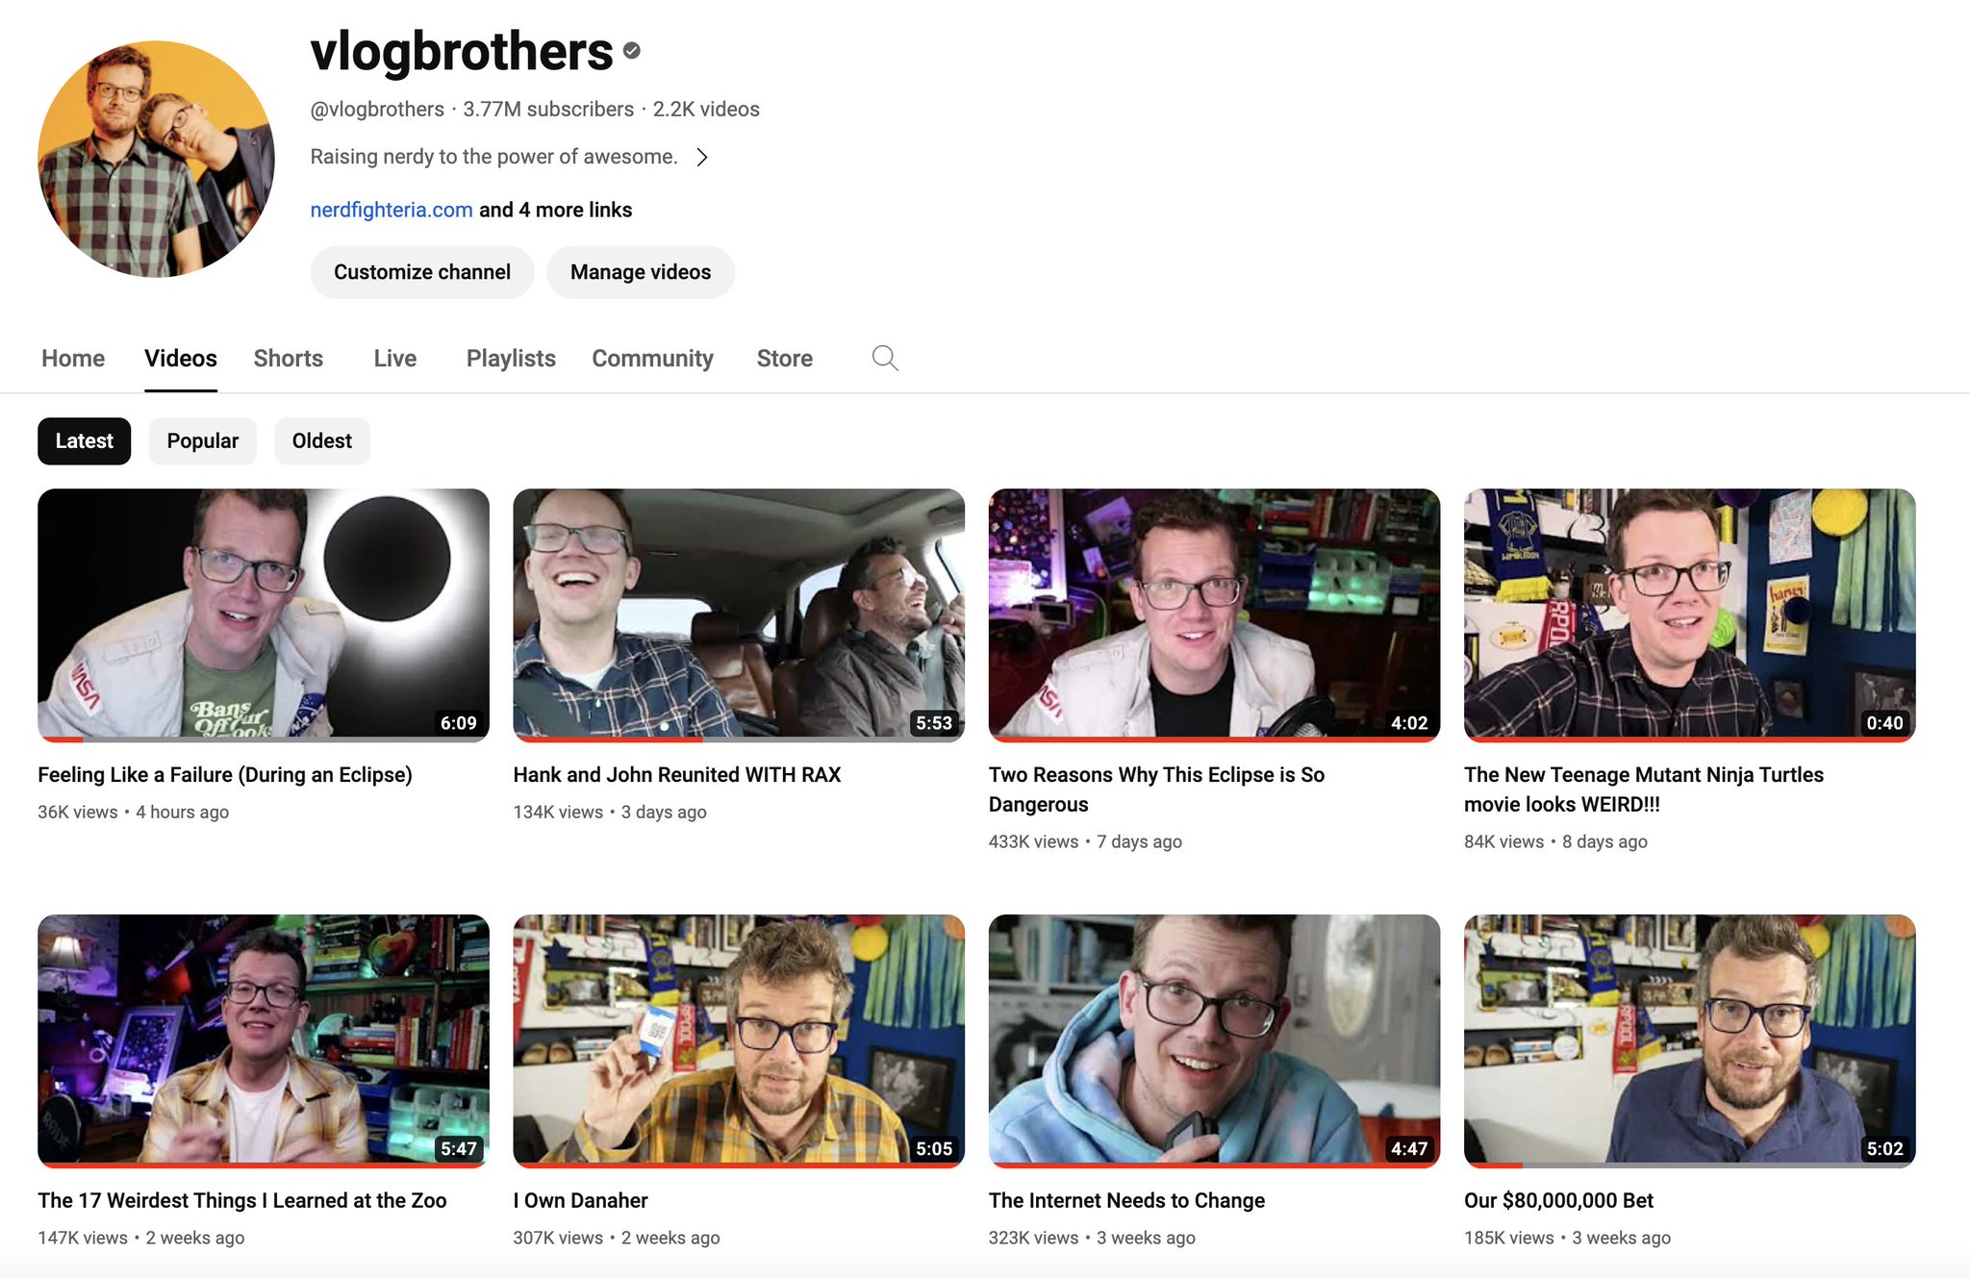Open the nerdfighteria.com link

coord(391,209)
